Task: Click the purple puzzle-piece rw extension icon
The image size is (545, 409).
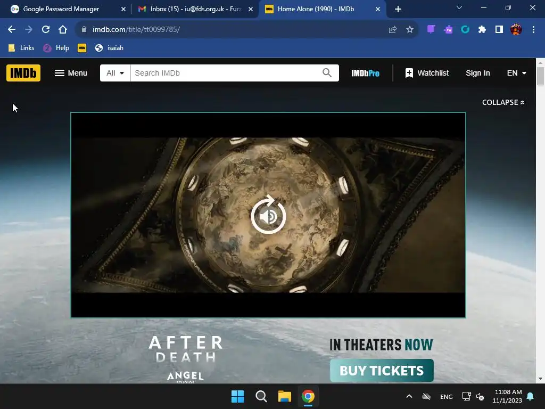Action: click(448, 30)
